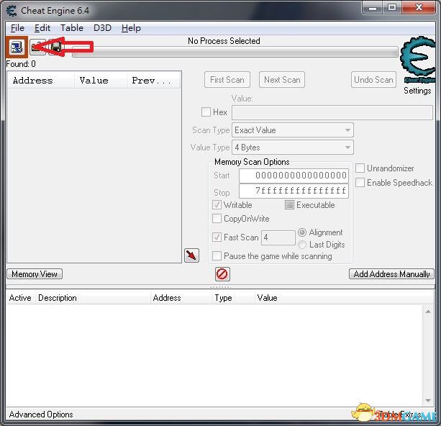Viewport: 441px width, 426px height.
Task: Click the panel splitter handle dots
Action: (x=220, y=287)
